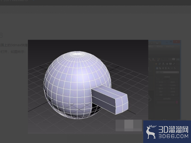The width and height of the screenshot is (191, 143).
Task: Select the Shapes category icon
Action: click(x=160, y=68)
